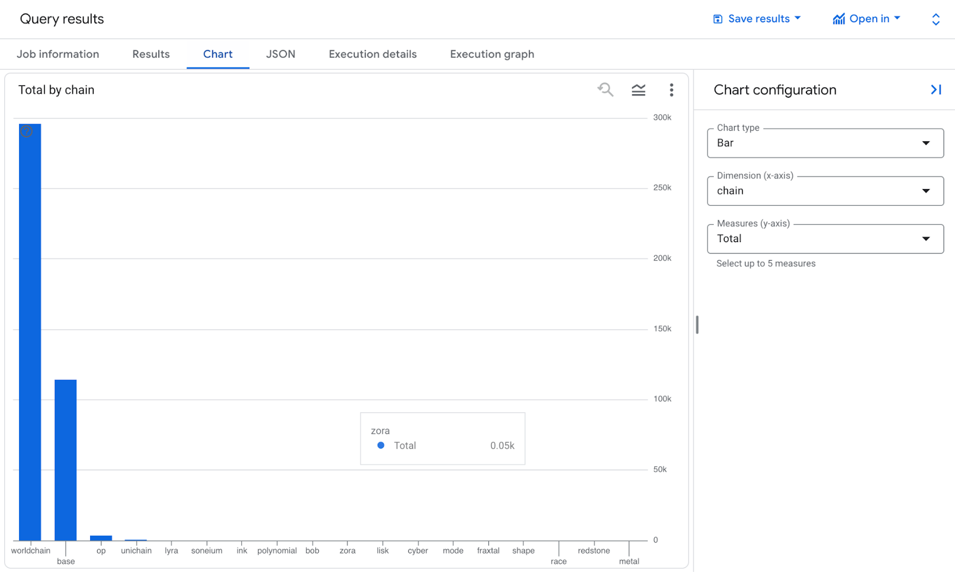Collapse the Chart configuration panel

coord(936,89)
